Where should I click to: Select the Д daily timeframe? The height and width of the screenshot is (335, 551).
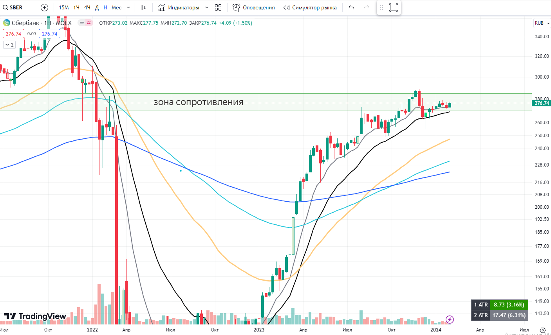(97, 7)
